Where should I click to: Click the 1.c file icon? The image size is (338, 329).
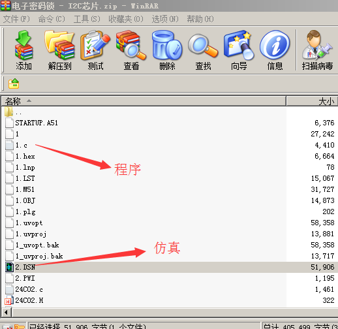click(9, 145)
